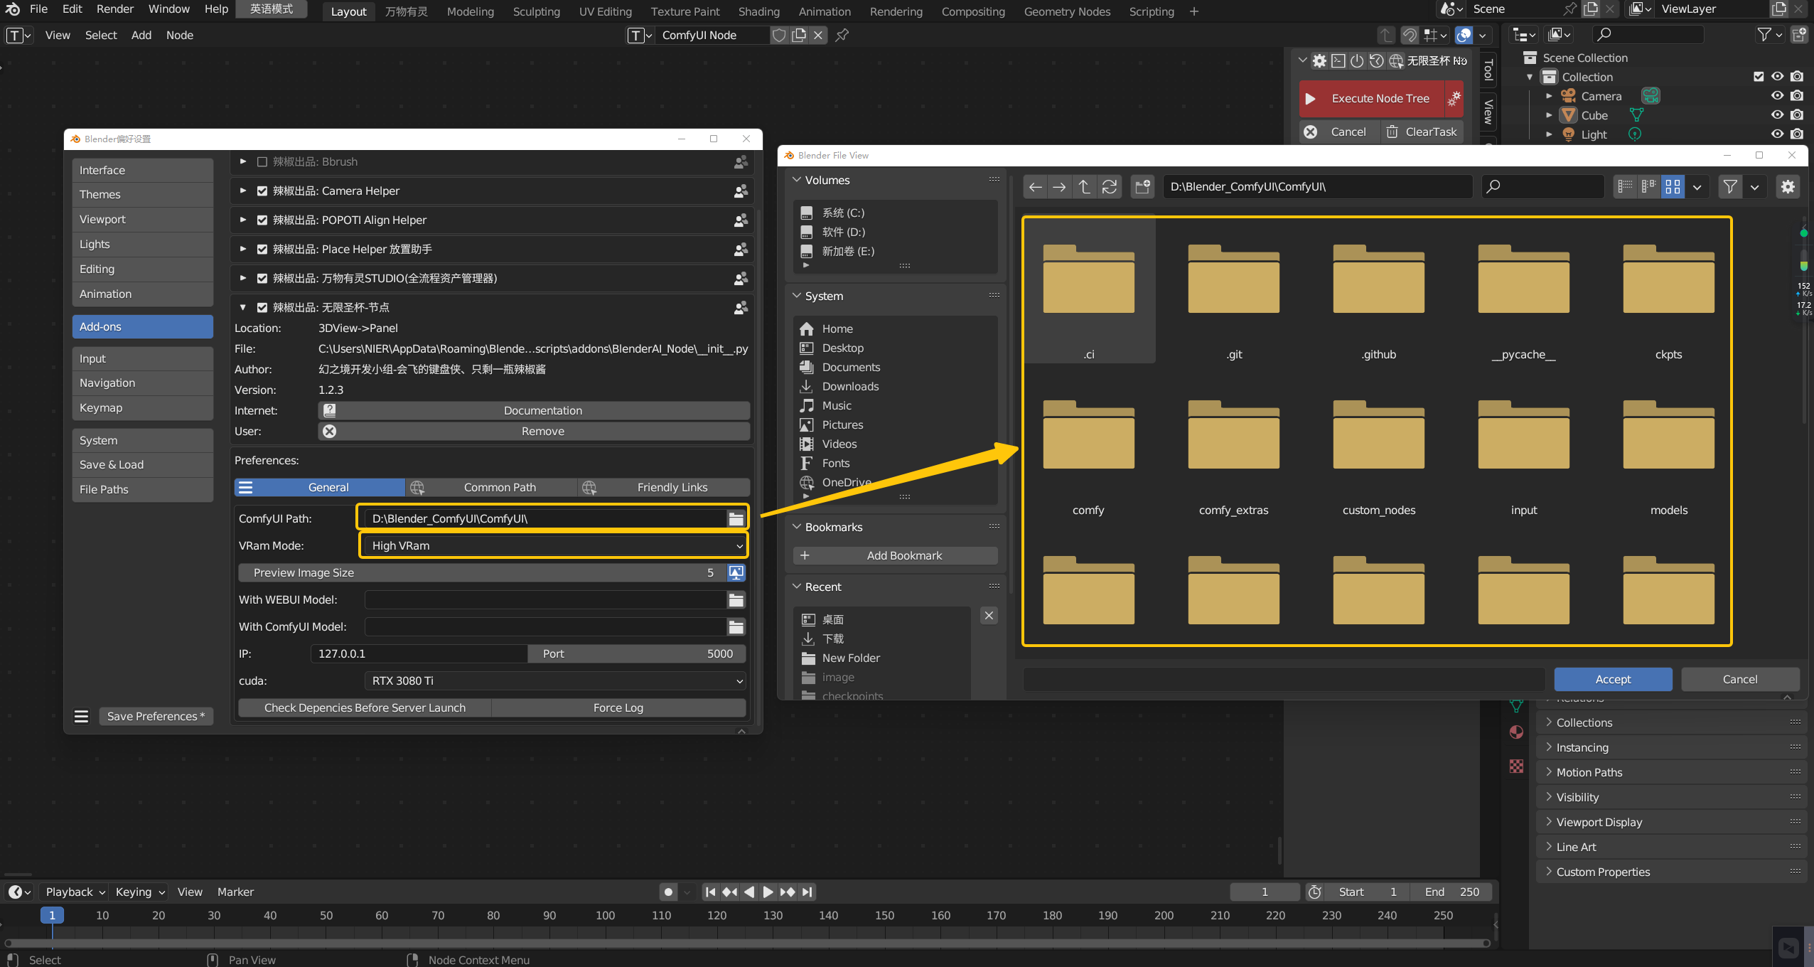1814x967 pixels.
Task: Click the pin icon beside ComfyUI Node
Action: [x=842, y=35]
